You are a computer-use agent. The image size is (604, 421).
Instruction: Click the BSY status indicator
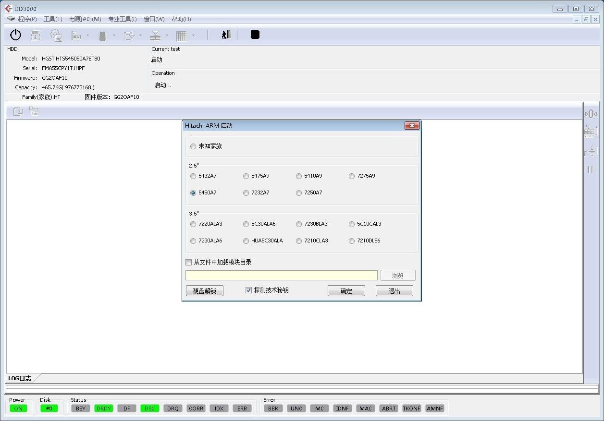(81, 409)
